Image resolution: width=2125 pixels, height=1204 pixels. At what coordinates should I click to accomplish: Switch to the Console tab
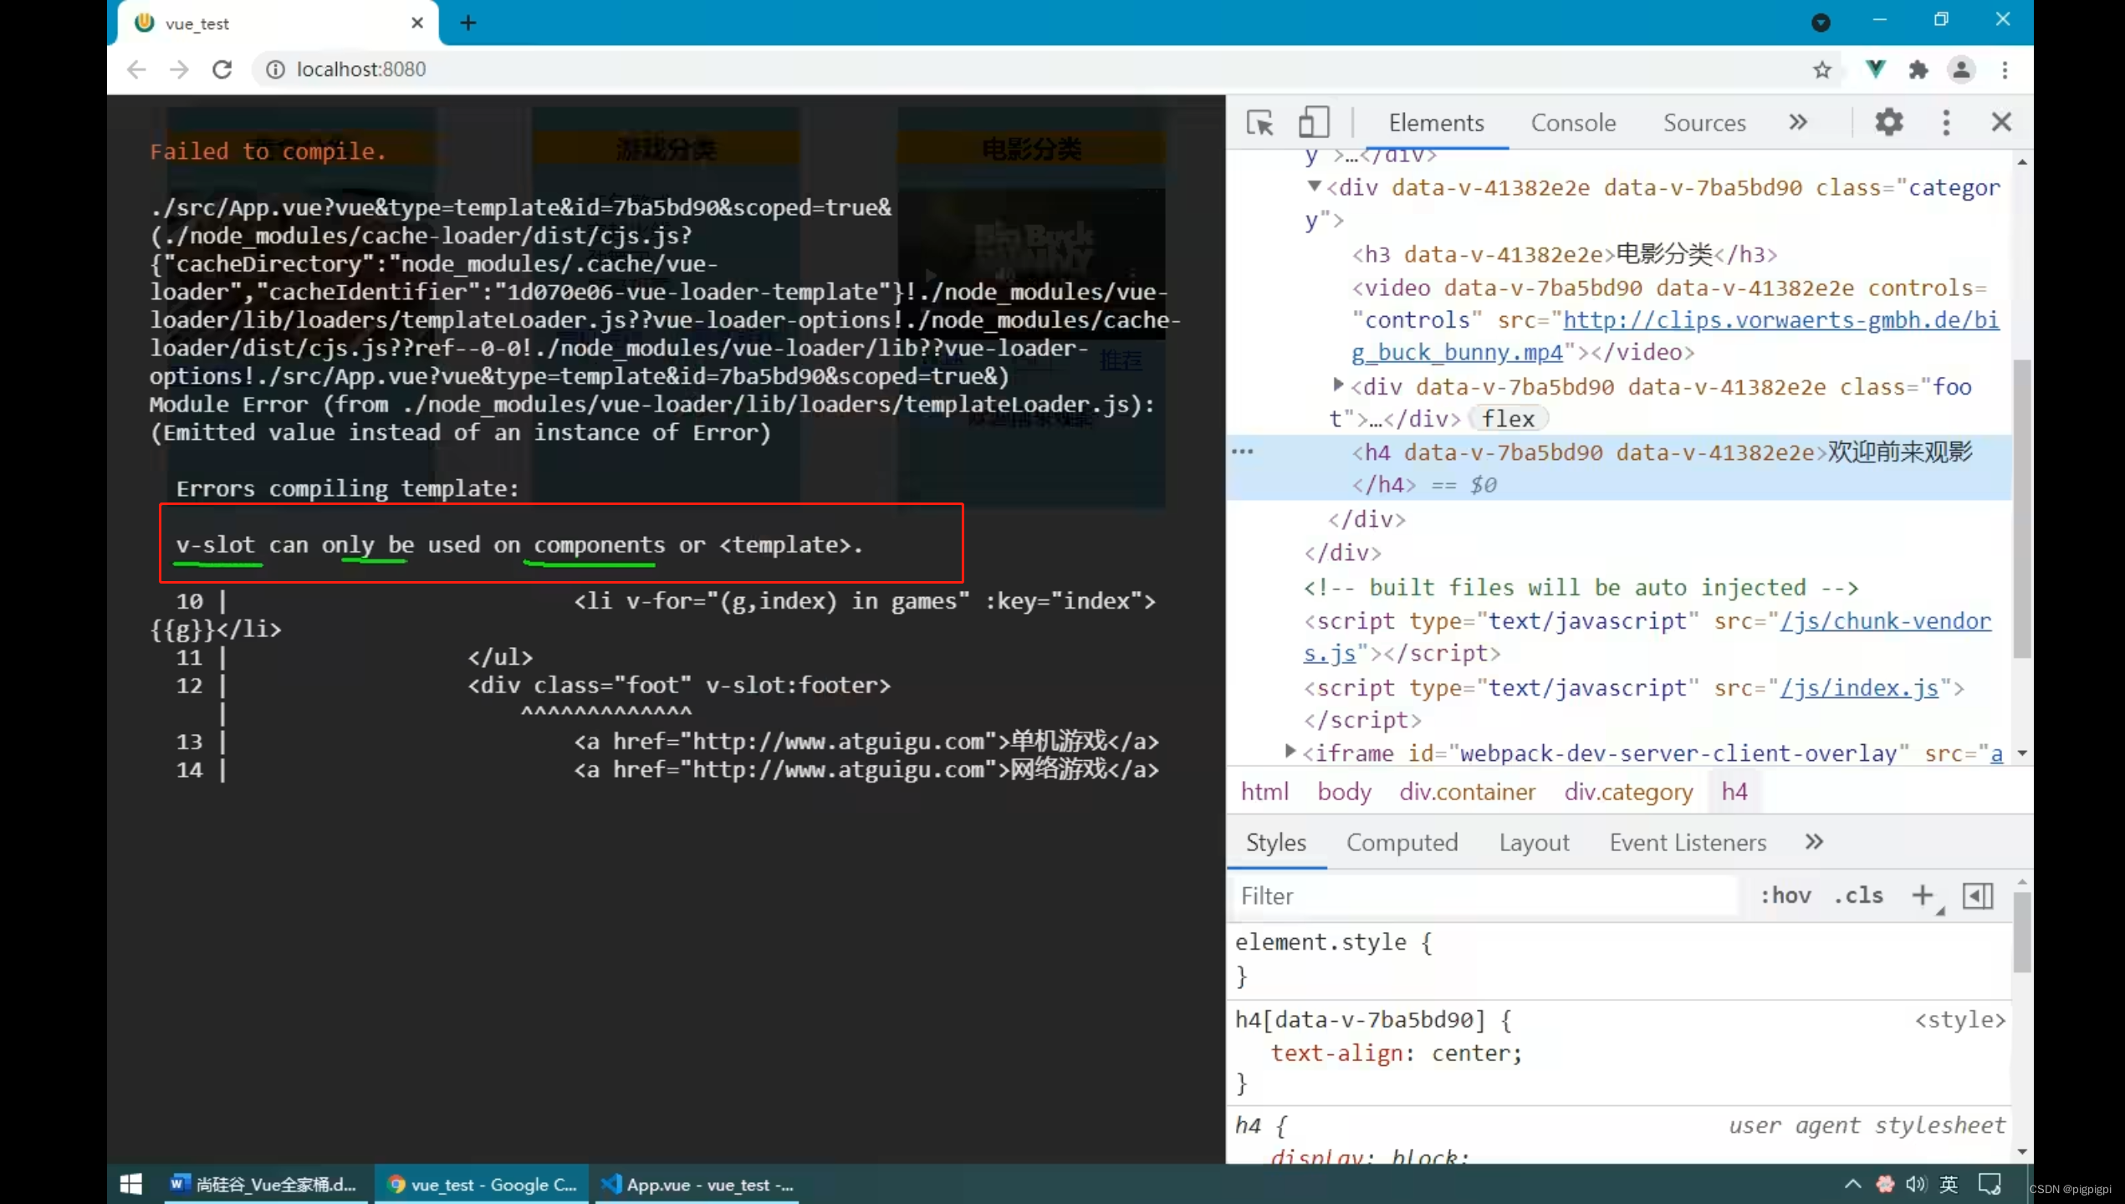click(1573, 123)
